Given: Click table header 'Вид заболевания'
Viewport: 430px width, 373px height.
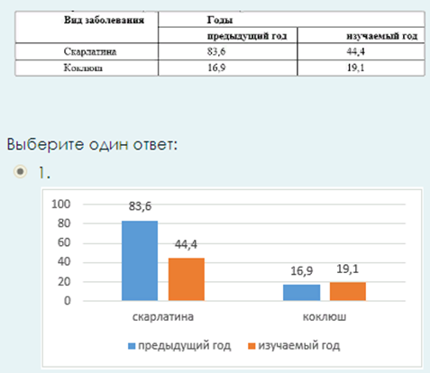Looking at the screenshot, I should [104, 20].
